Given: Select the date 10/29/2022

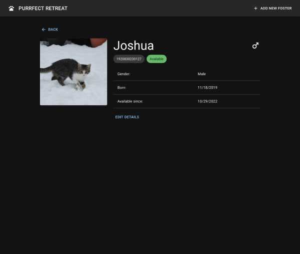Looking at the screenshot, I should click(x=207, y=101).
